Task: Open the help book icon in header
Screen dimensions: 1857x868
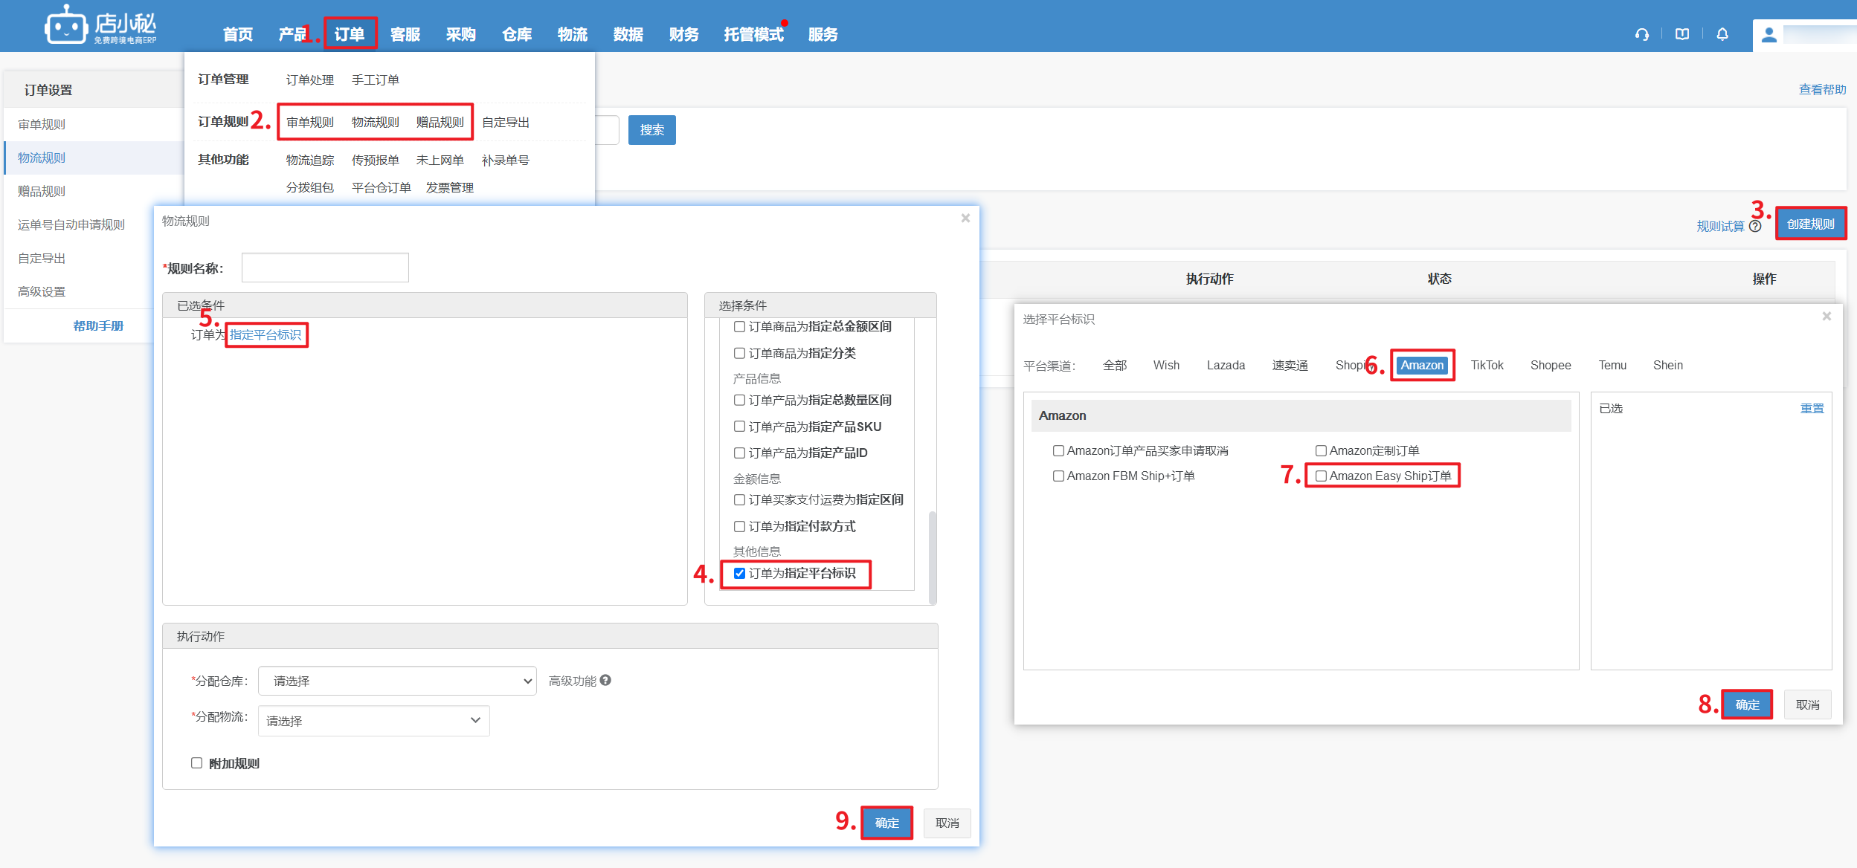Action: pos(1681,34)
